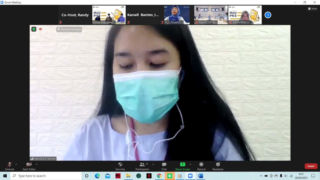Image resolution: width=320 pixels, height=180 pixels.
Task: Open Netflix from the taskbar
Action: 149,176
